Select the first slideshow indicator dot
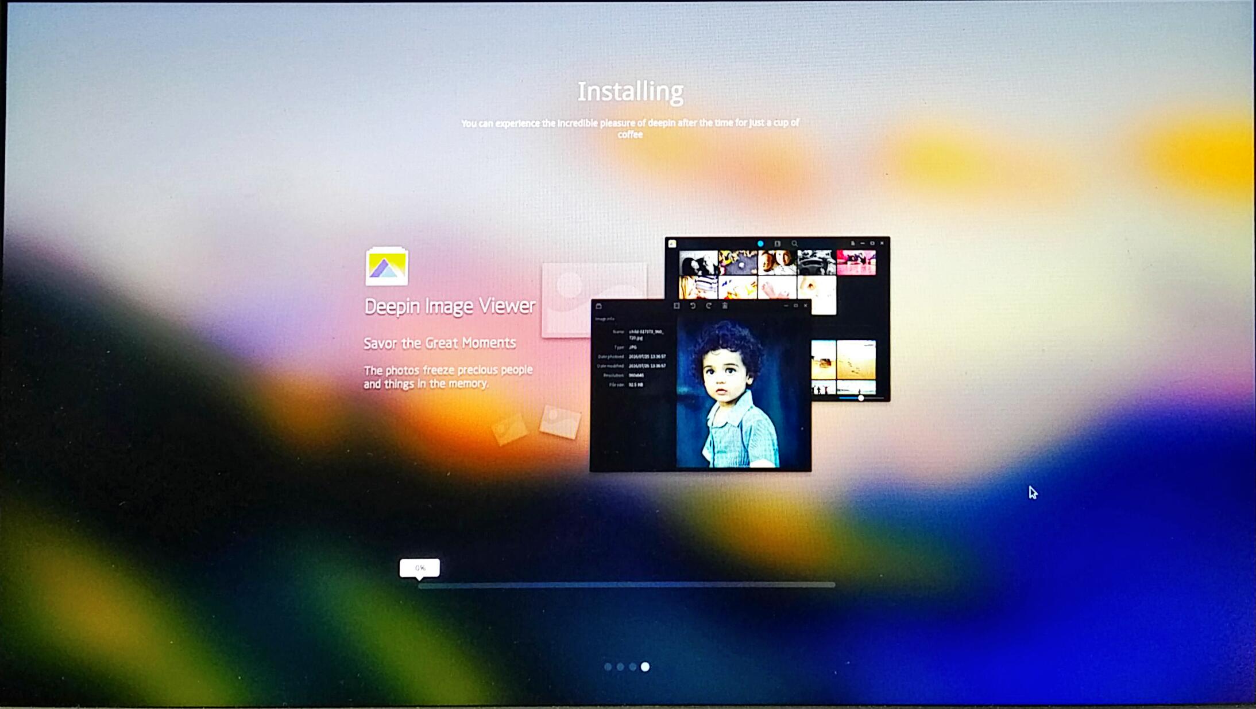Screen dimensions: 1256x709 (x=608, y=667)
